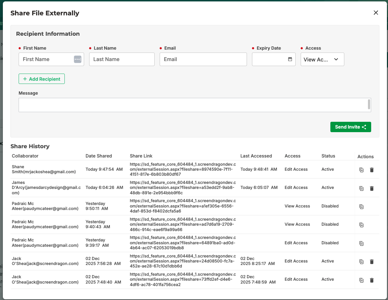Focus the Last Name input field
The height and width of the screenshot is (300, 388).
122,59
